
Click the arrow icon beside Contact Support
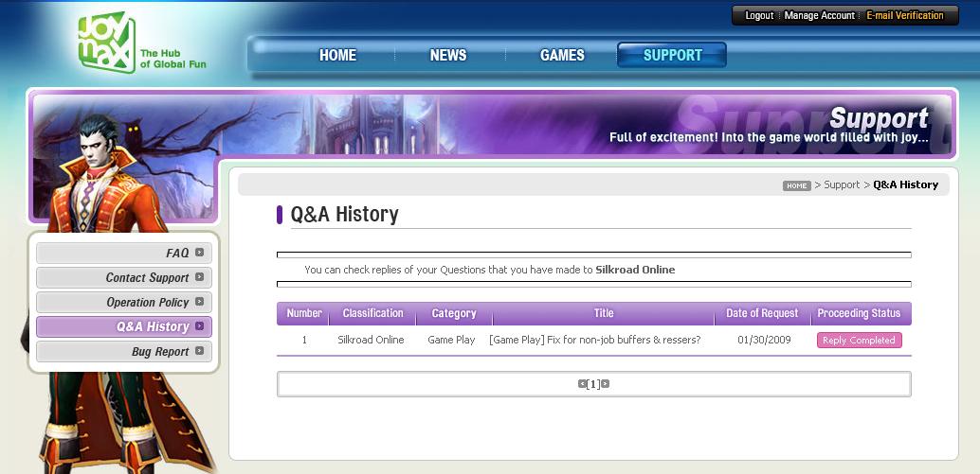(x=199, y=277)
